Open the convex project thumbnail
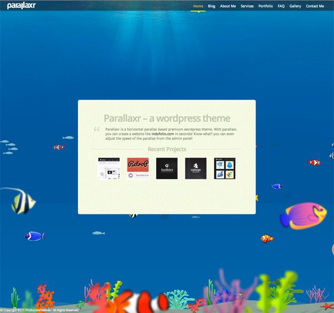The height and width of the screenshot is (313, 334). [x=196, y=169]
